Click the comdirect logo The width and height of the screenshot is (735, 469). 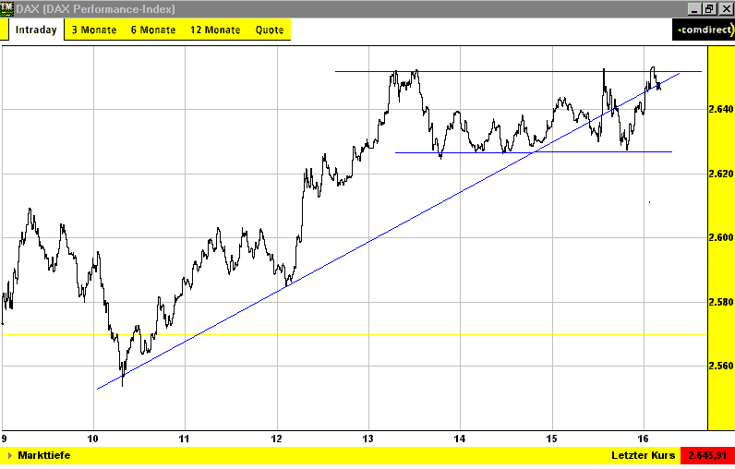click(x=704, y=30)
